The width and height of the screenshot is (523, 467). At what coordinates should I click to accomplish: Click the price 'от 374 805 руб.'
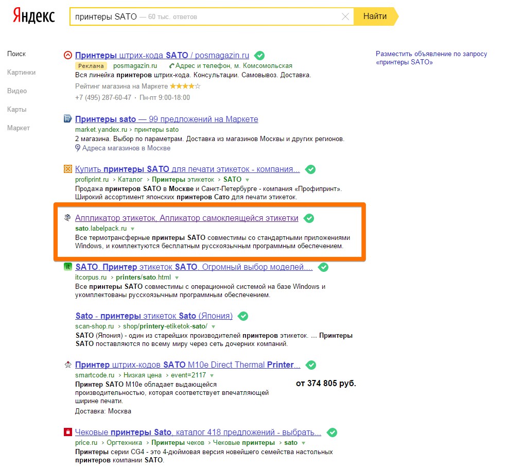click(326, 383)
